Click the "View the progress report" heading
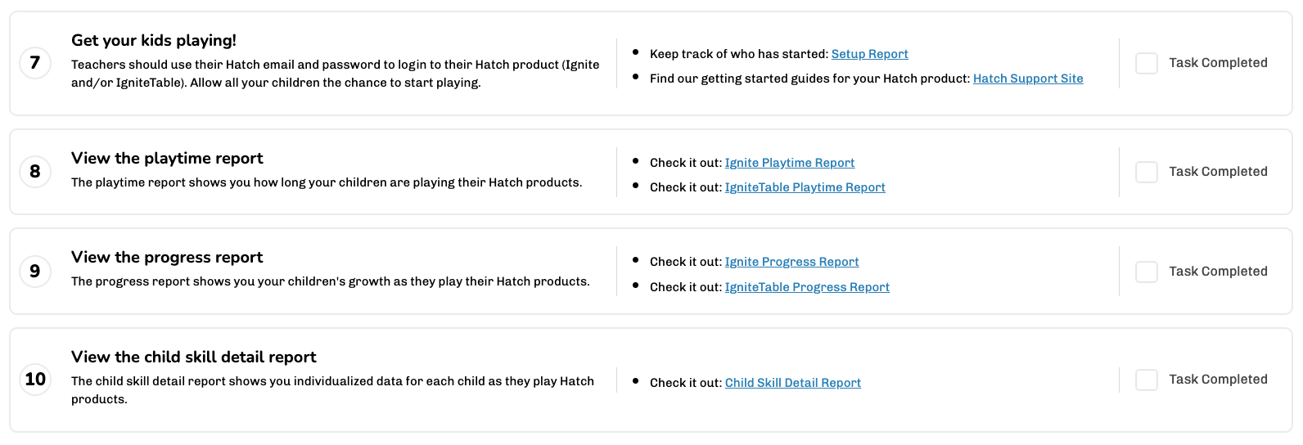The height and width of the screenshot is (445, 1303). click(x=167, y=257)
